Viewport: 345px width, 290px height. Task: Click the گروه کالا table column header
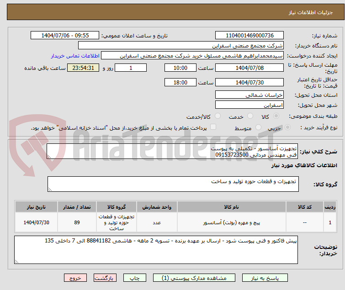click(x=117, y=207)
